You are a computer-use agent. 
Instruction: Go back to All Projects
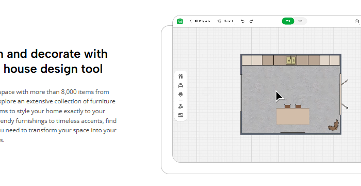click(x=200, y=21)
